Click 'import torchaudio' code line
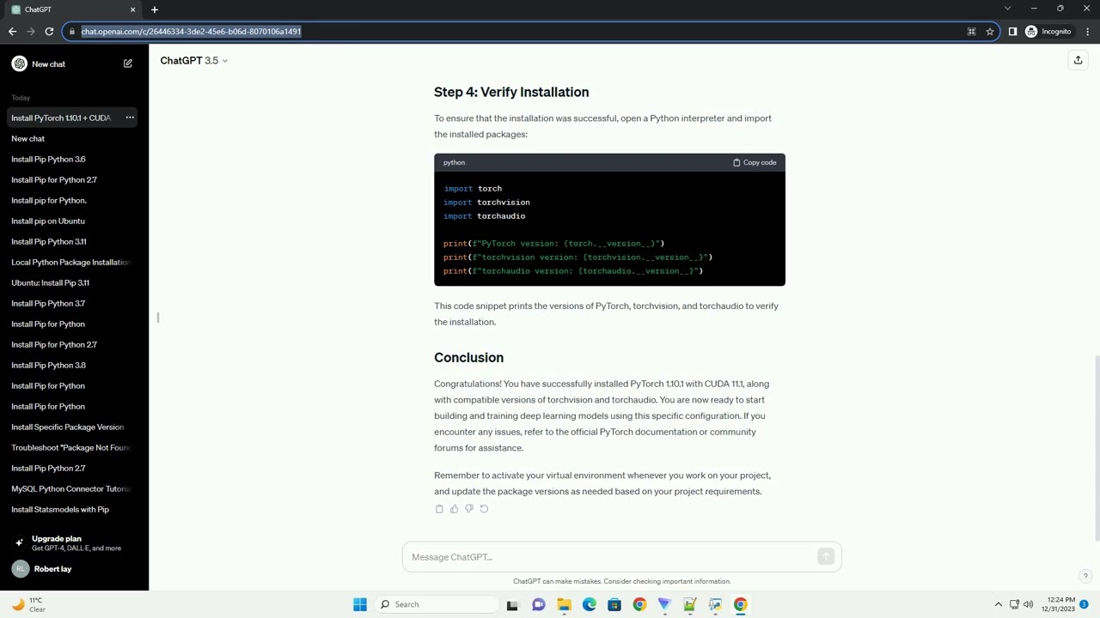Viewport: 1100px width, 618px height. [x=484, y=216]
